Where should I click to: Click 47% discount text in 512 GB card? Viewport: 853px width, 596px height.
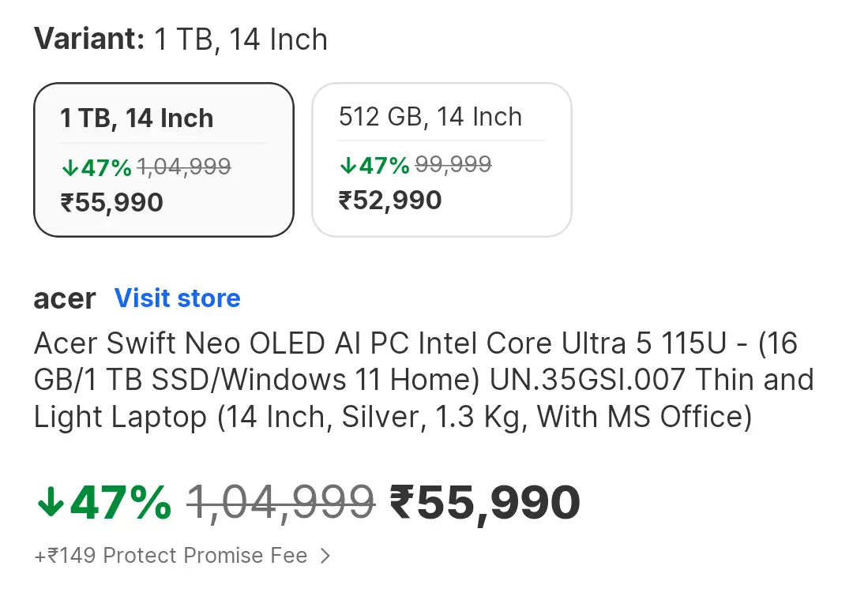384,166
